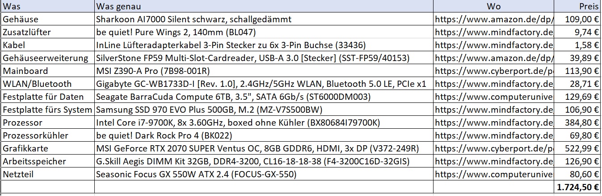Open the Mindfactory link for Pure Wings fan
Viewport: 602px width, 196px height.
(x=493, y=33)
